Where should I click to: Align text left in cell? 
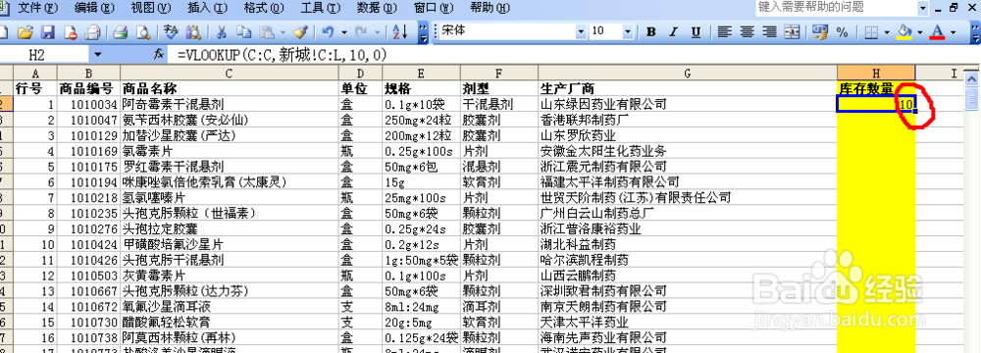[x=725, y=32]
